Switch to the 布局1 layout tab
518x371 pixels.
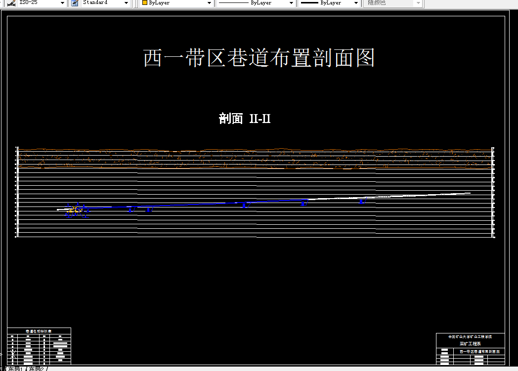(x=15, y=369)
